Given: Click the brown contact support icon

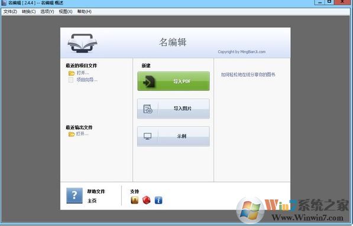Looking at the screenshot, I should pyautogui.click(x=135, y=200).
